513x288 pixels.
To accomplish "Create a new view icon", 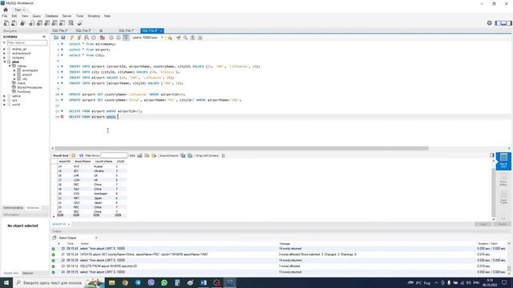I will tap(47, 23).
